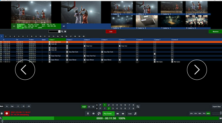Switch to clip page tab 12
Image resolution: width=222 pixels, height=123 pixels.
[x=49, y=36]
